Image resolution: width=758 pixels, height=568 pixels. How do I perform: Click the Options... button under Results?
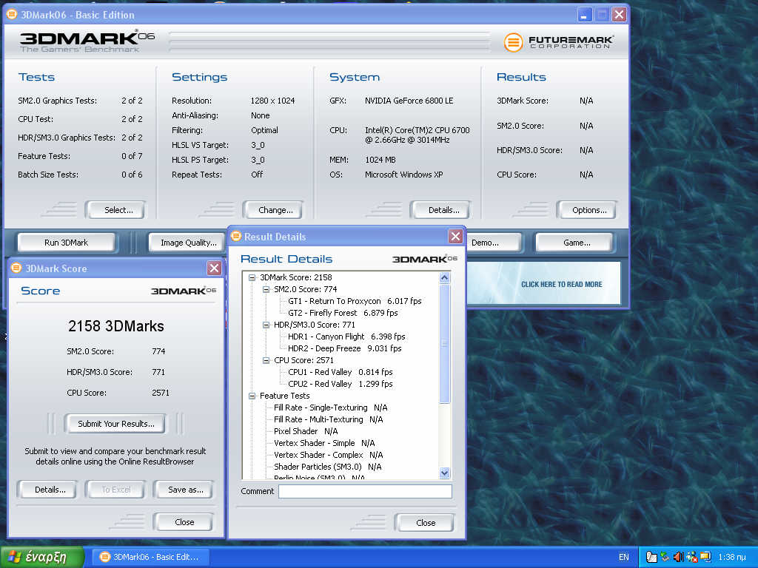586,210
